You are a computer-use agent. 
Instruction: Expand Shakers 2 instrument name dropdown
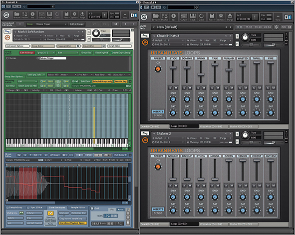(x=154, y=133)
